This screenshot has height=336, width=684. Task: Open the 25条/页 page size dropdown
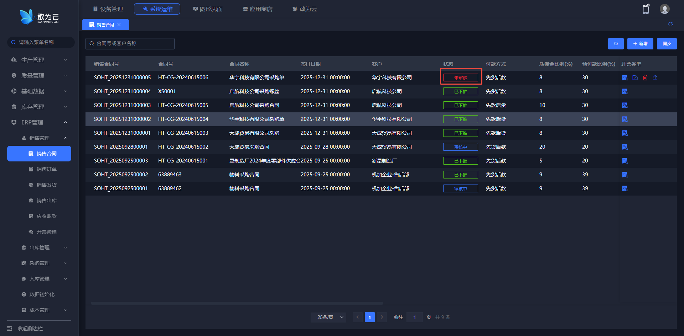point(328,317)
